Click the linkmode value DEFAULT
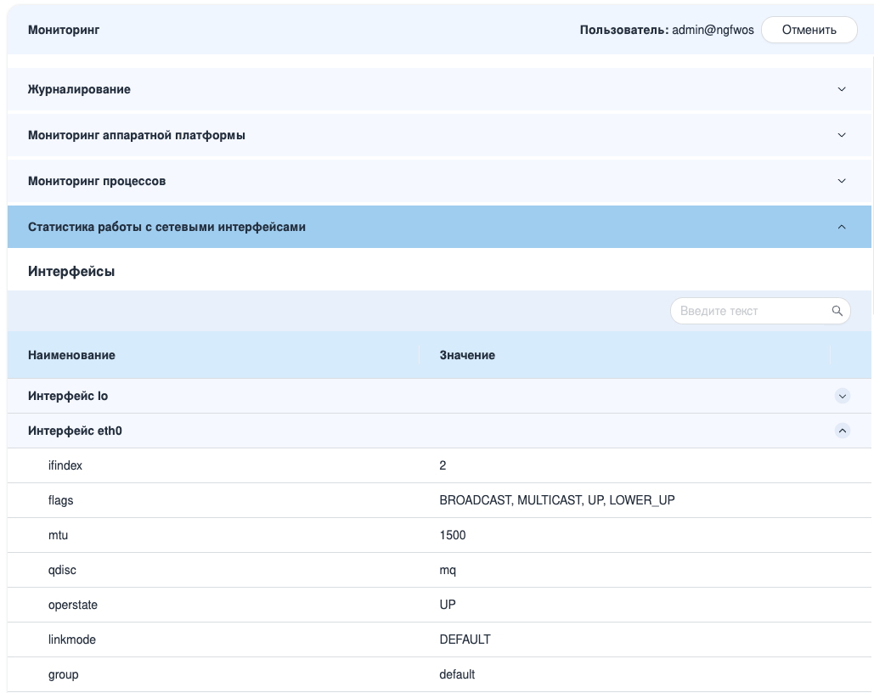 (x=465, y=639)
